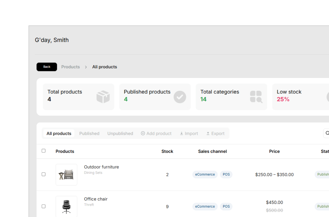
Task: Click the black Back button
Action: click(x=47, y=67)
